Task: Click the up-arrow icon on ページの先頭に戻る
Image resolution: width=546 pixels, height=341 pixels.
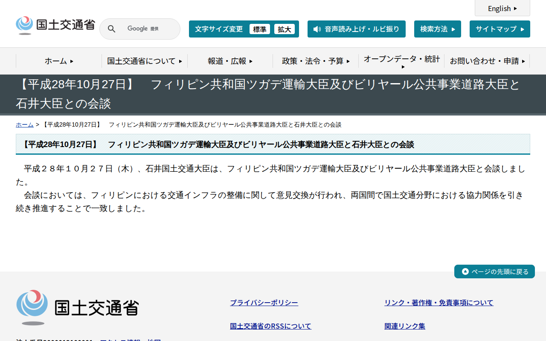Action: pyautogui.click(x=465, y=272)
